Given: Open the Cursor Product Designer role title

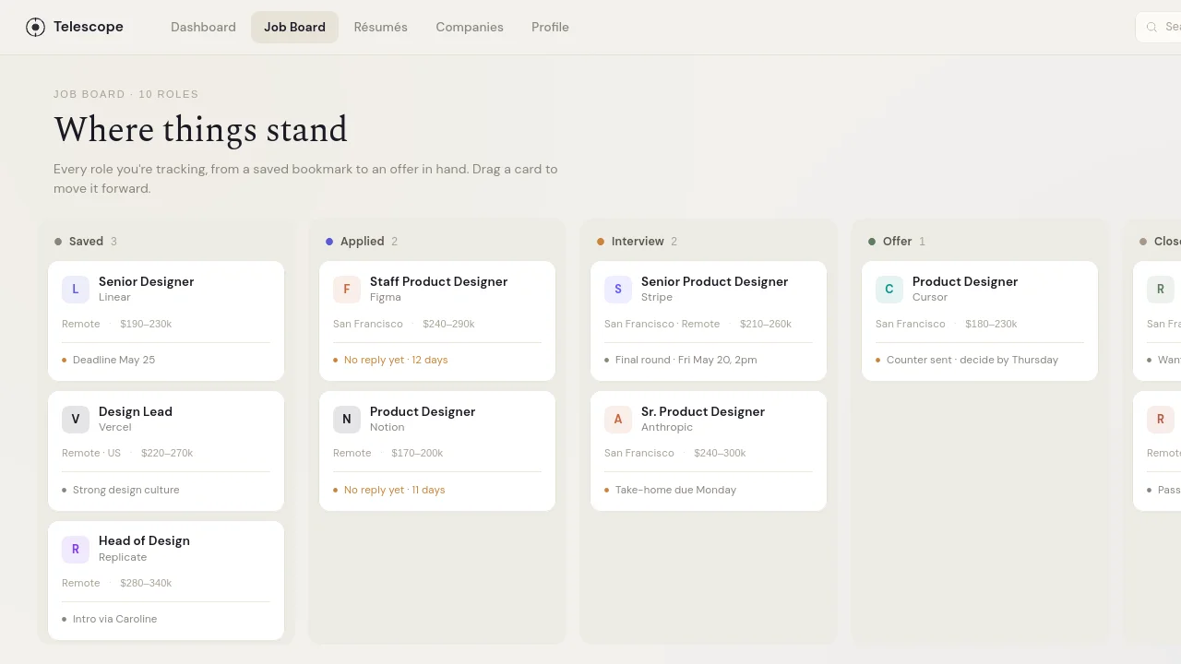Looking at the screenshot, I should point(965,281).
